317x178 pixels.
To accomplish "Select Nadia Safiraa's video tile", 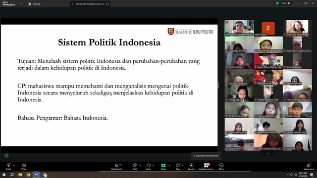I will (239, 61).
